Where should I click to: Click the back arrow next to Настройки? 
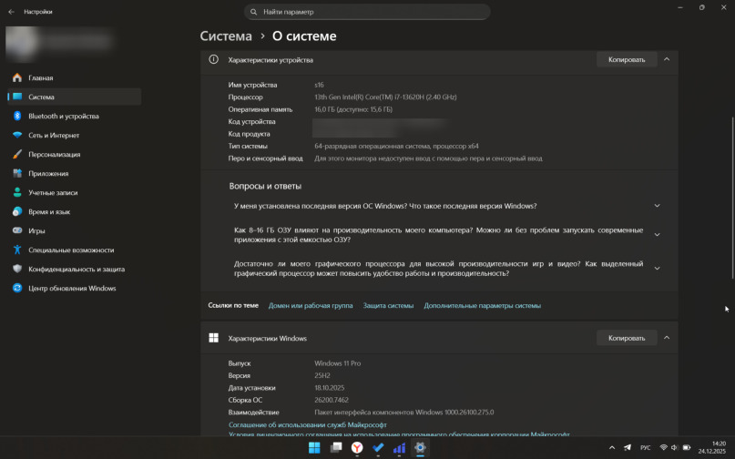coord(11,12)
